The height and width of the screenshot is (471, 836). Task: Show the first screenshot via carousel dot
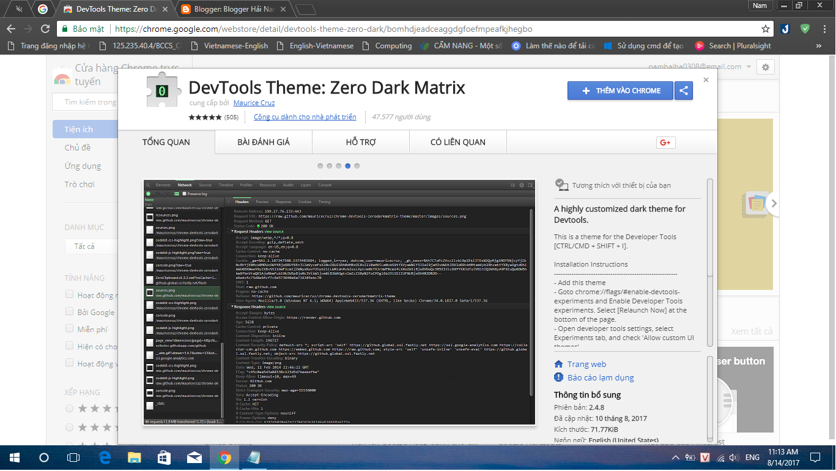pos(321,166)
